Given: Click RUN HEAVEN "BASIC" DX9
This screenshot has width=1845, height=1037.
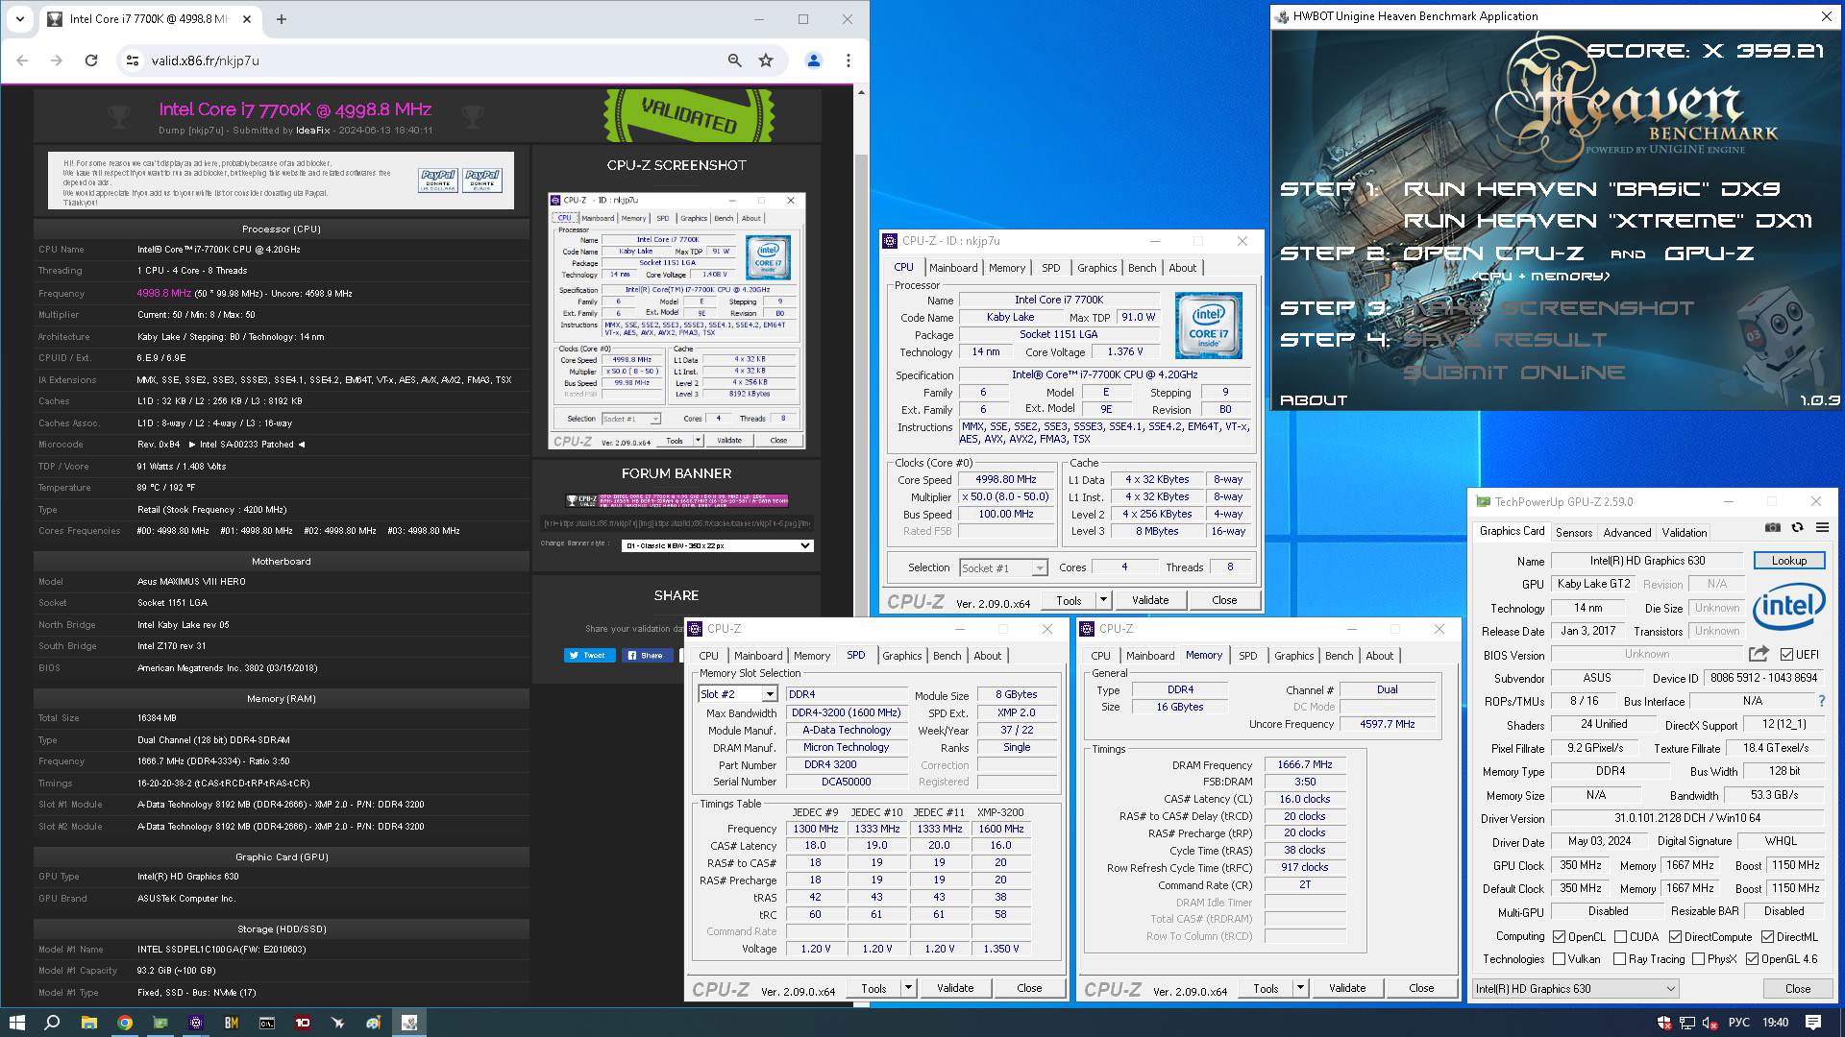Looking at the screenshot, I should (1591, 189).
